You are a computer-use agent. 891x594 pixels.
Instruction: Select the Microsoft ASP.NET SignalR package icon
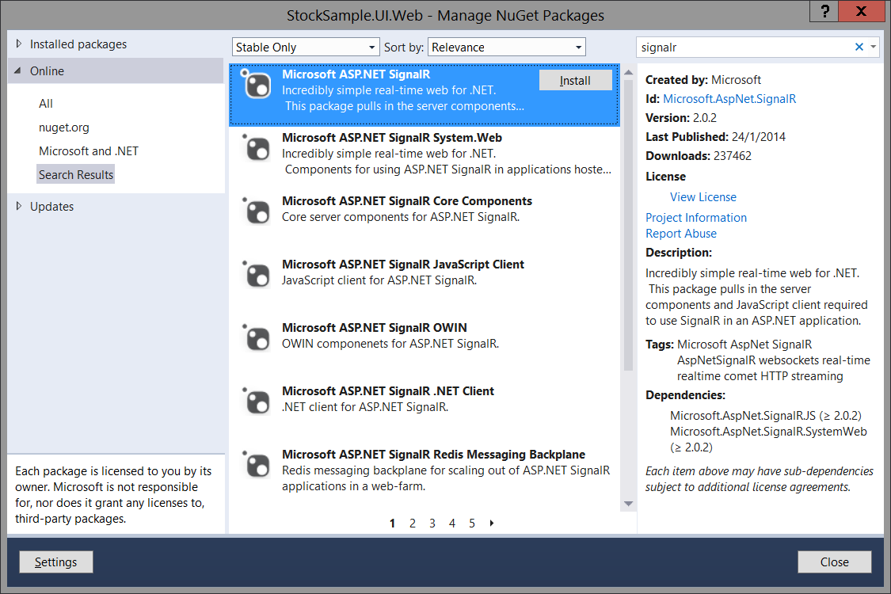[x=257, y=87]
